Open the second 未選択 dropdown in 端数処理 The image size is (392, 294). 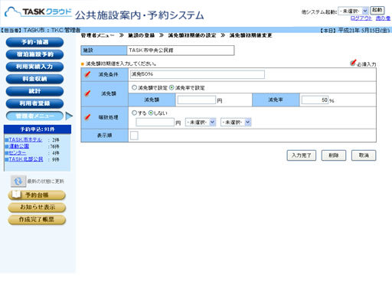236,122
